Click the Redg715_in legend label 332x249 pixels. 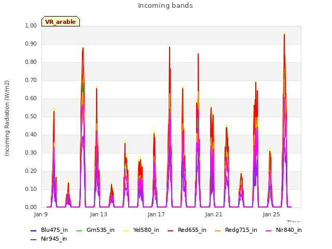coord(241,230)
